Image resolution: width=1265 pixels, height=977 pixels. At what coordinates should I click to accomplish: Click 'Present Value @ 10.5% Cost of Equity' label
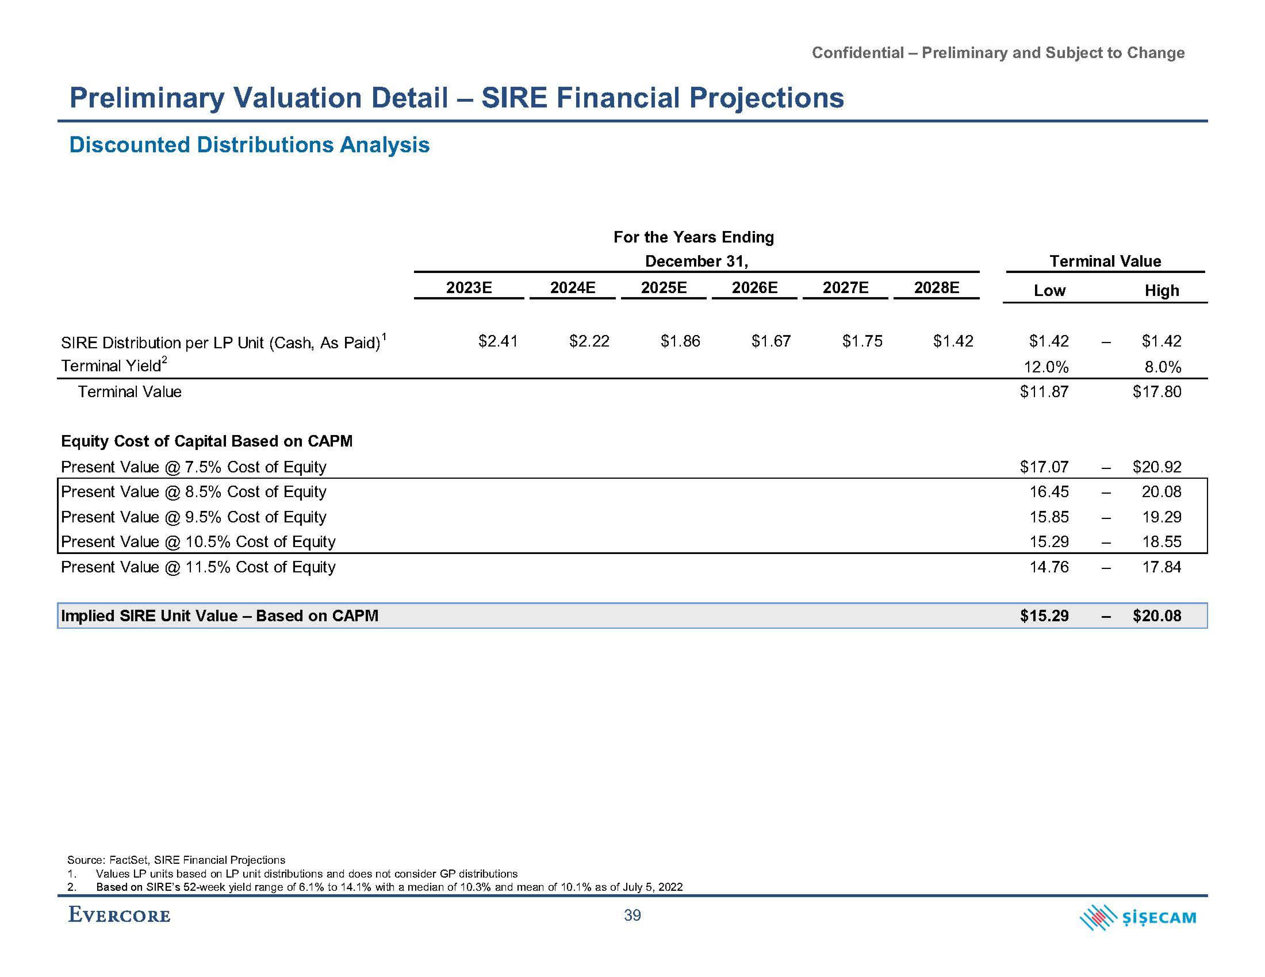point(198,542)
